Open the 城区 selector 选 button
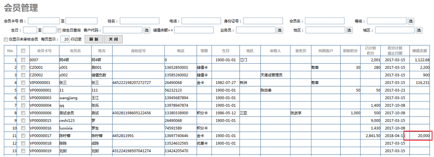This screenshot has height=157, width=434. (x=419, y=30)
